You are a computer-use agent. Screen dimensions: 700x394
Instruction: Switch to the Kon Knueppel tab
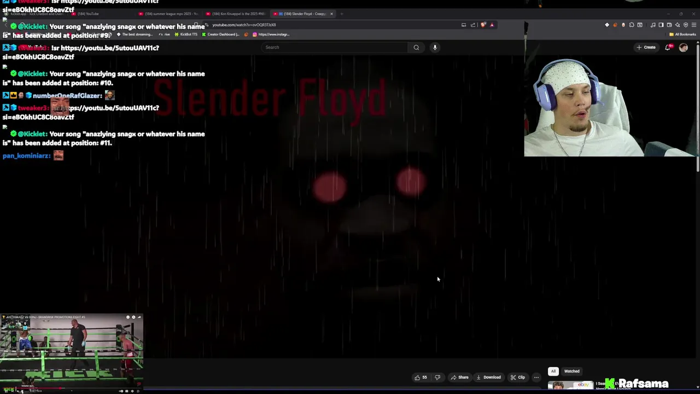236,14
